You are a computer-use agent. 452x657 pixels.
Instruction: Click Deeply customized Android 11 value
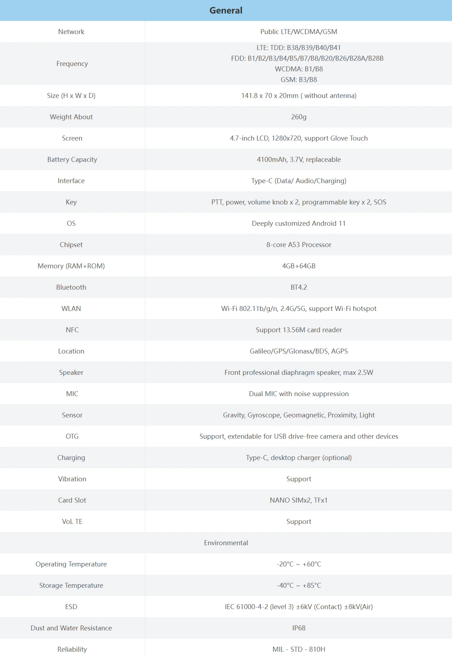coord(298,223)
